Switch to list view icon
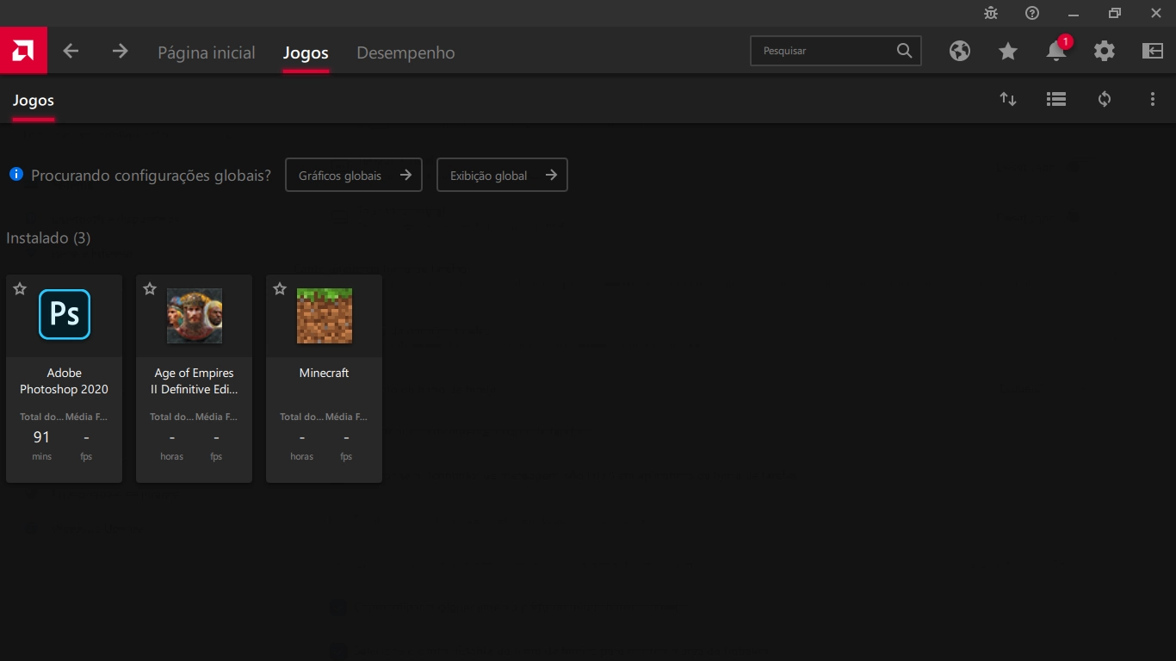This screenshot has height=661, width=1176. click(x=1056, y=99)
